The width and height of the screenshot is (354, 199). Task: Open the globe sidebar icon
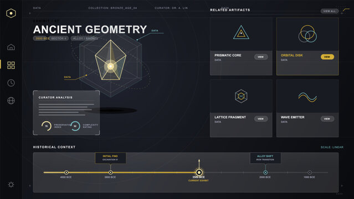(x=11, y=101)
